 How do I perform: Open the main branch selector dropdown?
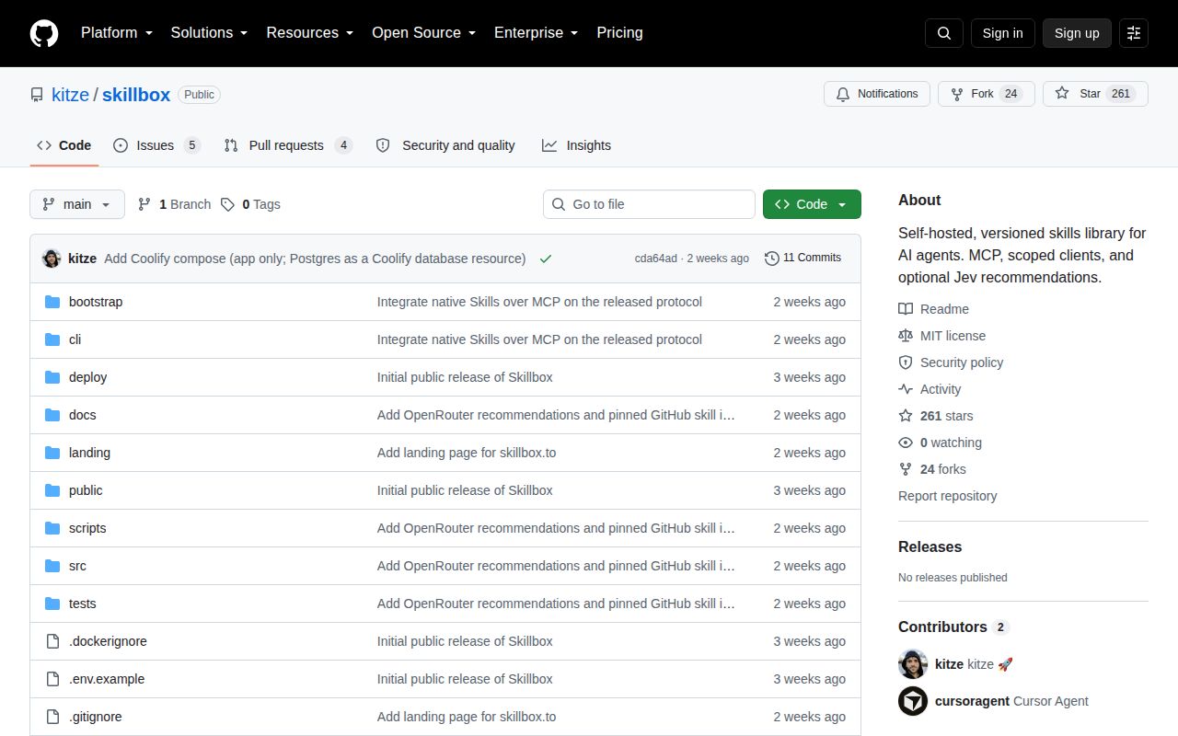(77, 204)
